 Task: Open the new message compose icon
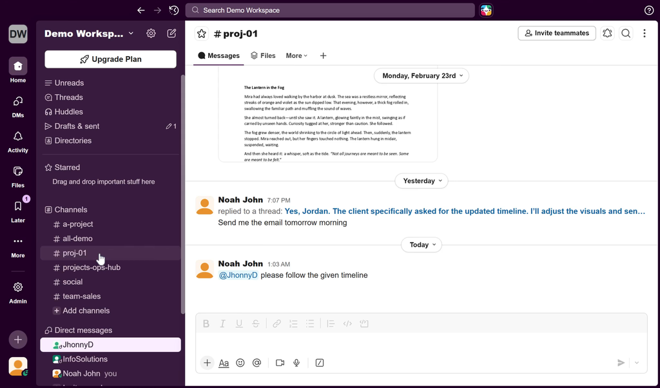coord(171,34)
